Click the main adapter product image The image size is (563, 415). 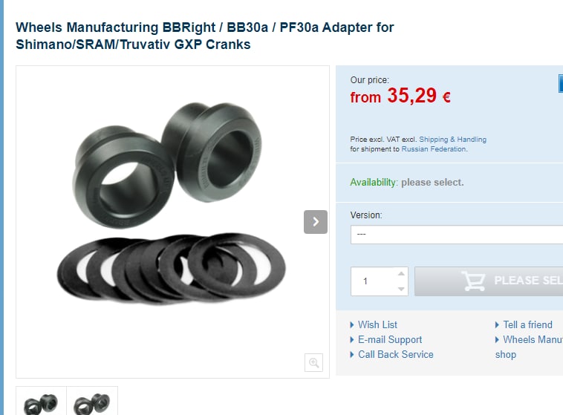172,203
